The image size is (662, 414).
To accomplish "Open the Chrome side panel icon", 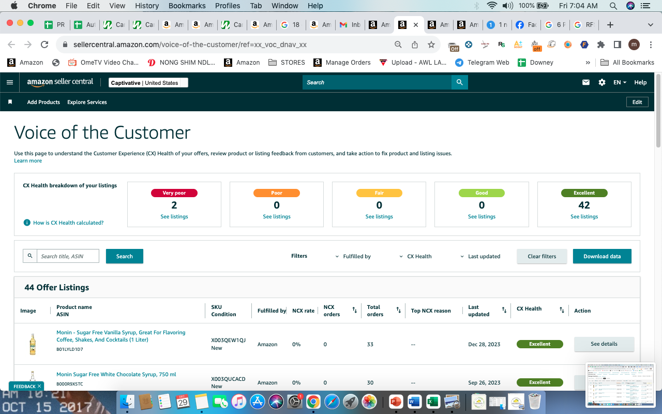I will (617, 45).
